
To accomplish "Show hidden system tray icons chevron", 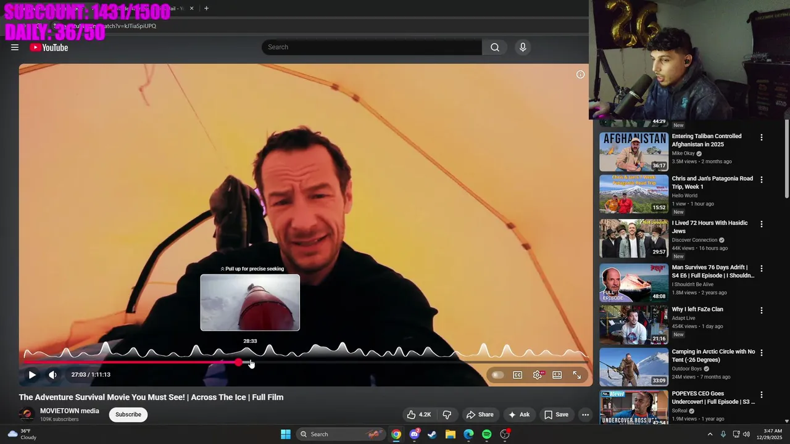I will pyautogui.click(x=710, y=434).
